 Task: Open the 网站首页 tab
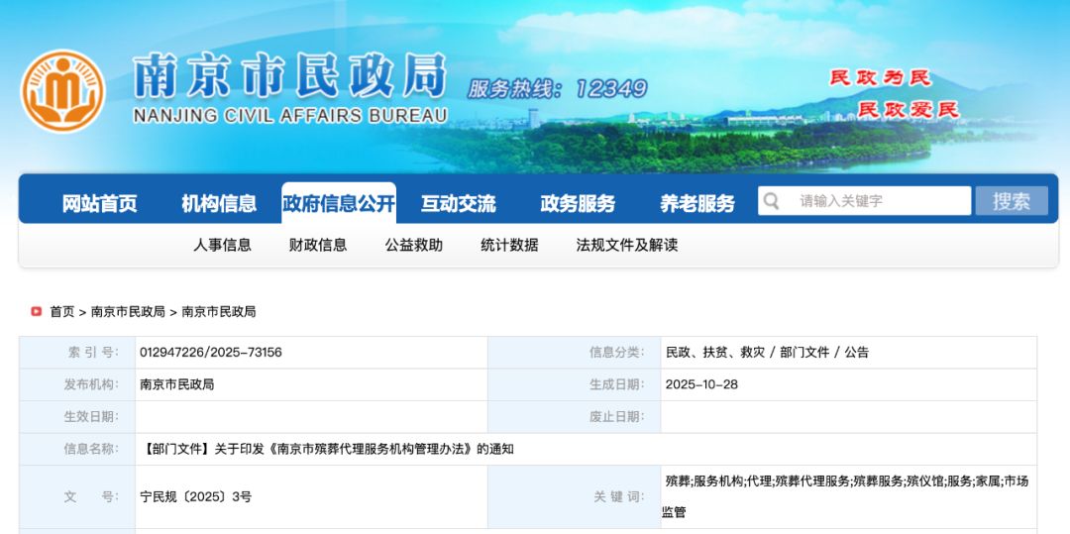pos(99,203)
